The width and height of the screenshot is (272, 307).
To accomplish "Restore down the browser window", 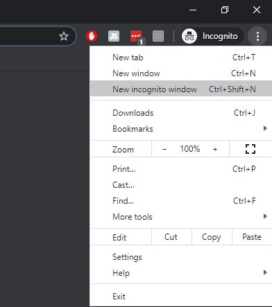I will click(x=225, y=10).
